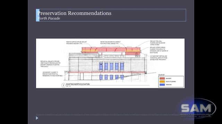Click the 'Existing North Elevation' drawing label
The width and height of the screenshot is (222, 124).
78,84
